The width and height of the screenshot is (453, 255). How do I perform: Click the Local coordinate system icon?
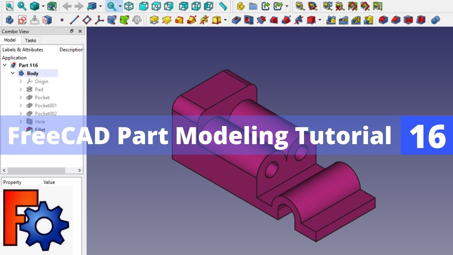[99, 20]
